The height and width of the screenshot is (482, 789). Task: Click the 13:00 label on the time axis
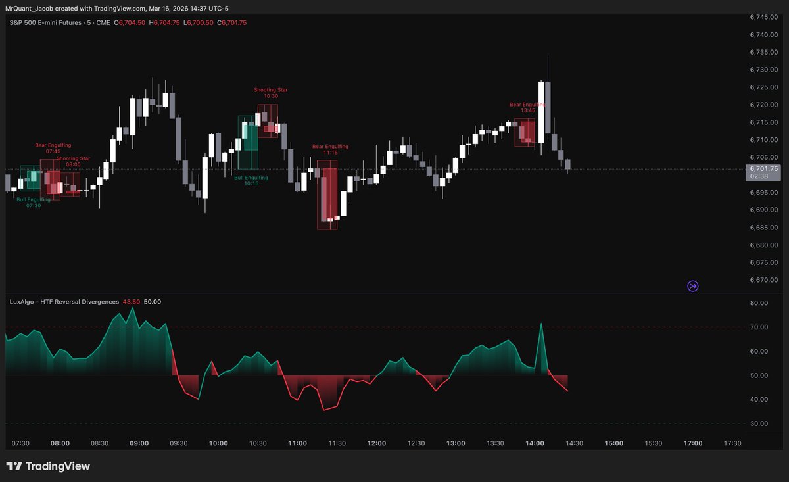click(456, 443)
